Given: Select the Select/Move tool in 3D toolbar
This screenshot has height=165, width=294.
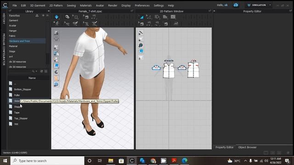Looking at the screenshot, I should [x=67, y=17].
